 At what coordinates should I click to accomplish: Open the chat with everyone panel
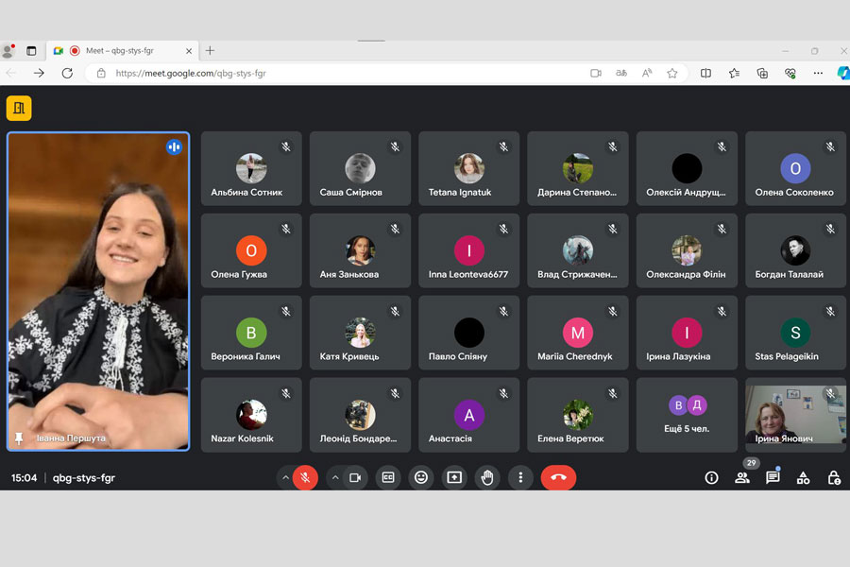click(773, 477)
